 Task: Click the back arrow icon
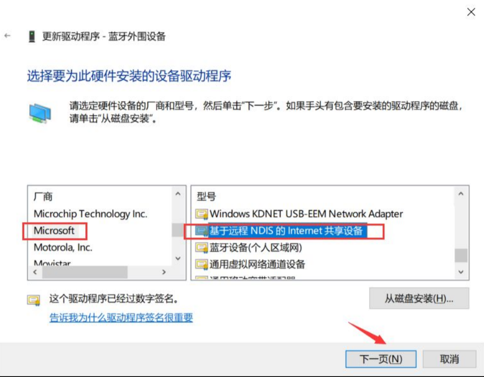pyautogui.click(x=8, y=36)
